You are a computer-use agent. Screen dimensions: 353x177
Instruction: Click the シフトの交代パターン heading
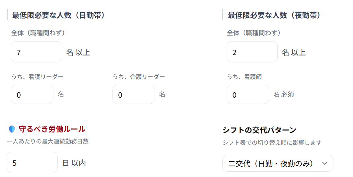click(259, 130)
